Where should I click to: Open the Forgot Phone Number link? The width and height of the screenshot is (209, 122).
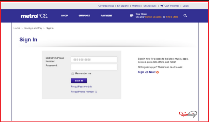pyautogui.click(x=84, y=92)
